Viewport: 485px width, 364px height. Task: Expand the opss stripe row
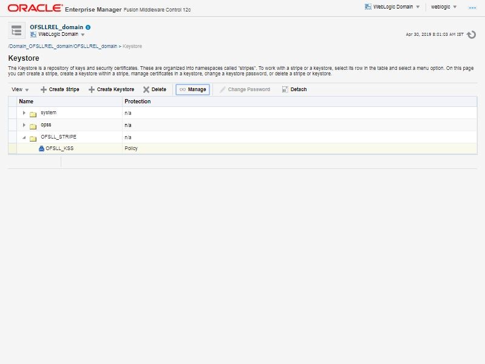point(24,125)
